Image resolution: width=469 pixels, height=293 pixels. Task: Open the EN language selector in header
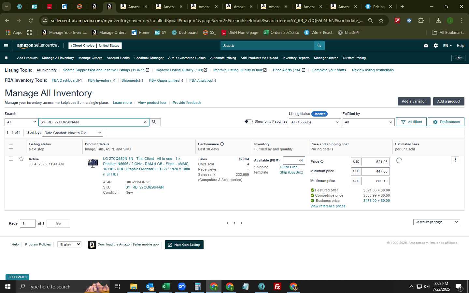pos(447,46)
